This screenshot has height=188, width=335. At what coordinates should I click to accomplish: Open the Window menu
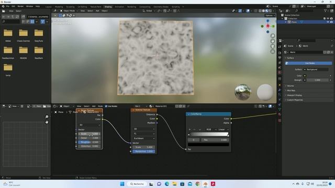point(29,6)
